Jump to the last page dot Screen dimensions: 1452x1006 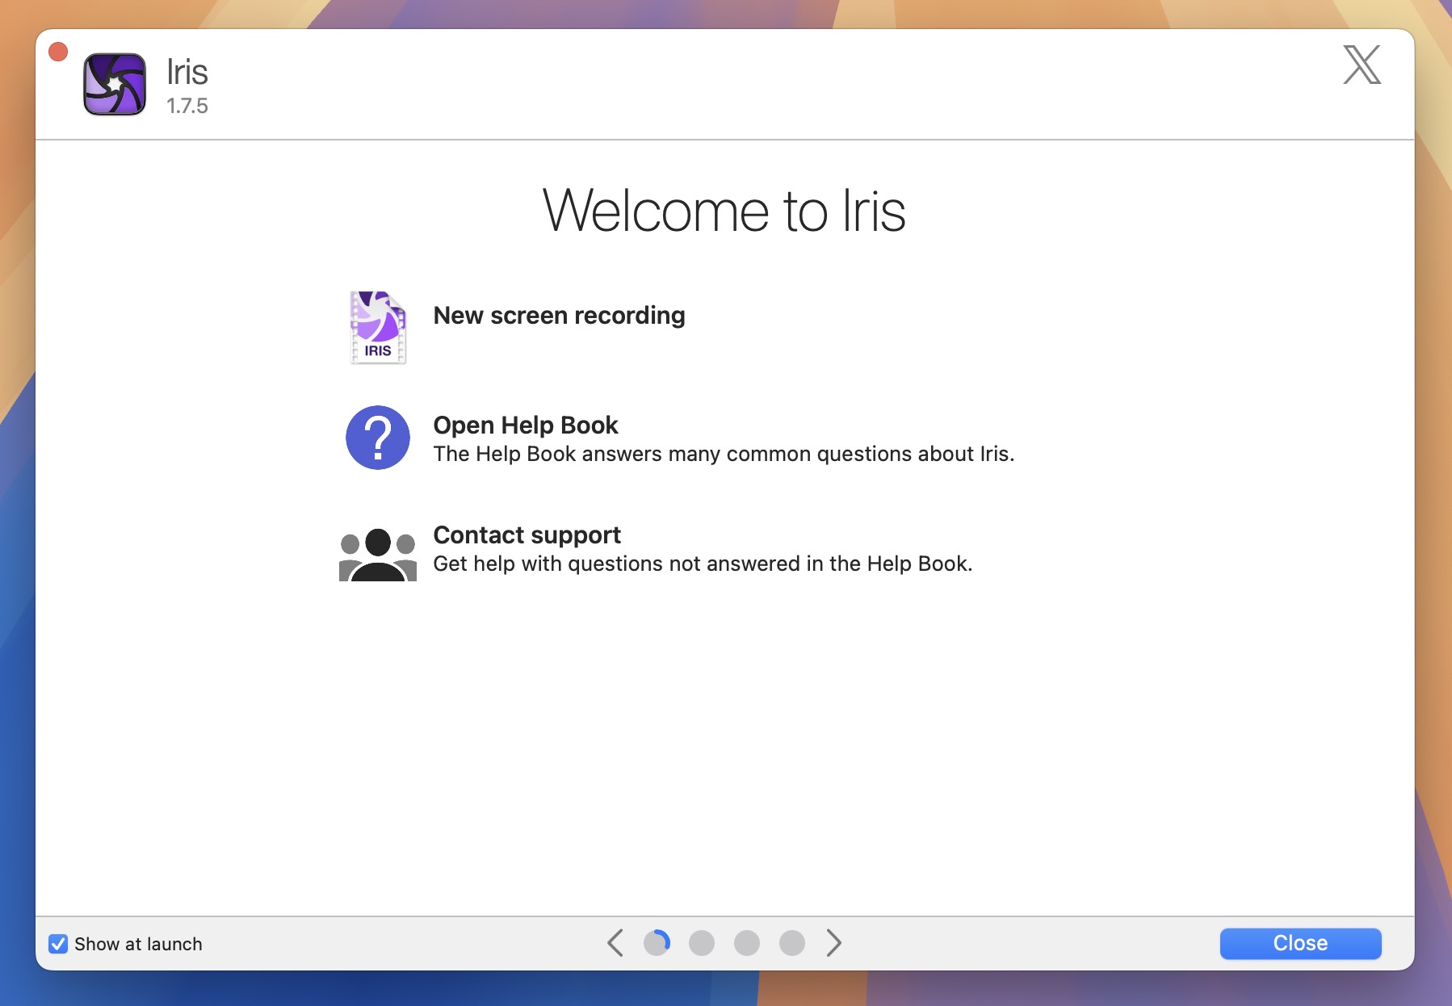tap(791, 942)
